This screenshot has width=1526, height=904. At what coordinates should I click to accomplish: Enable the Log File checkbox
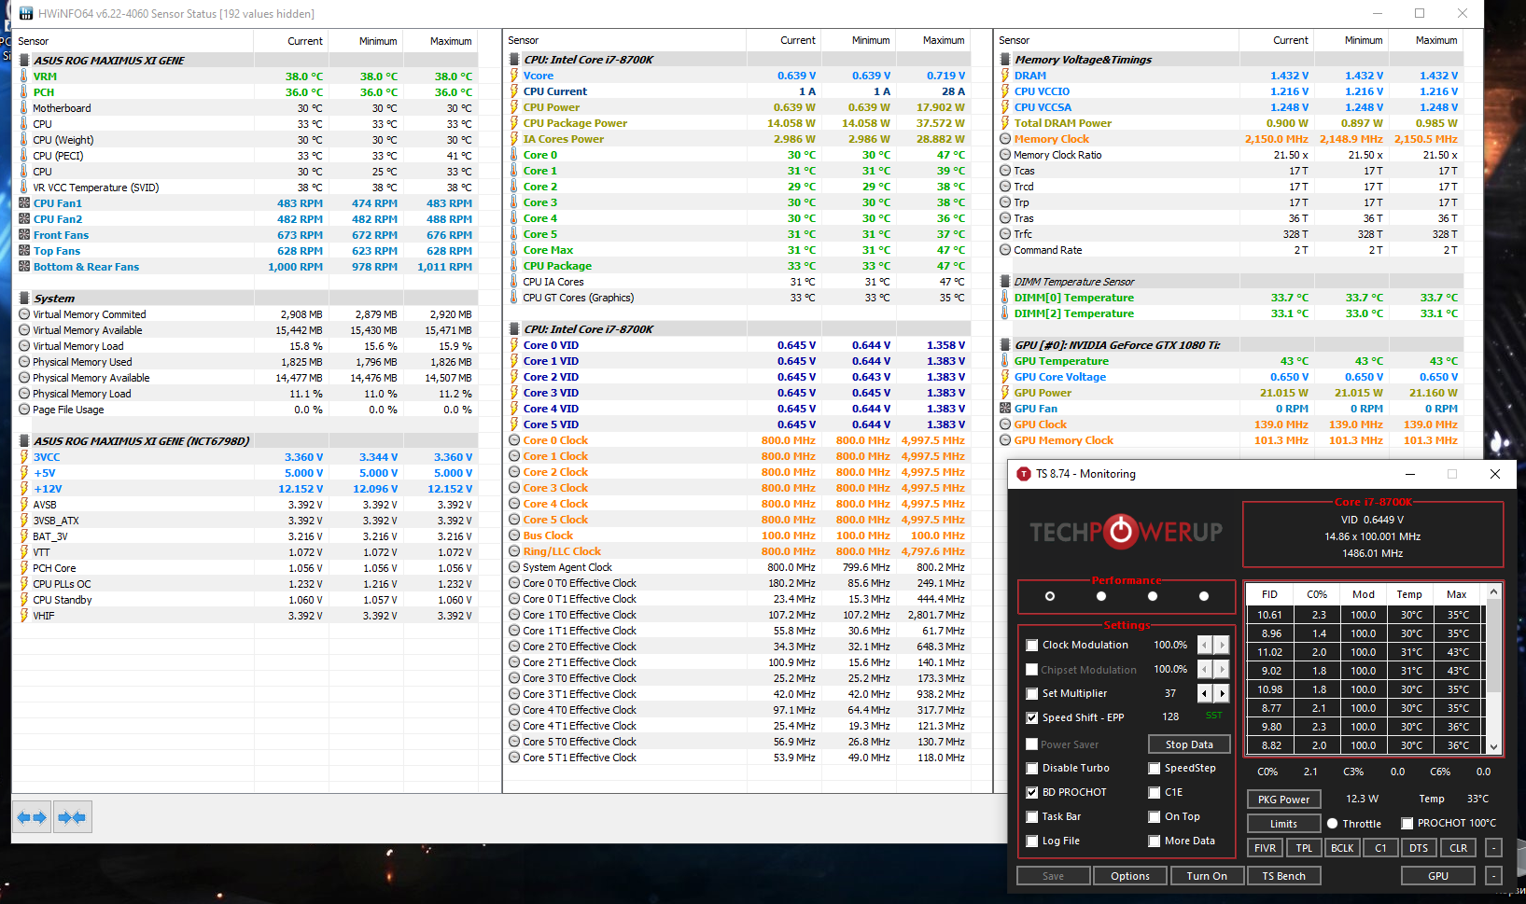[1031, 841]
